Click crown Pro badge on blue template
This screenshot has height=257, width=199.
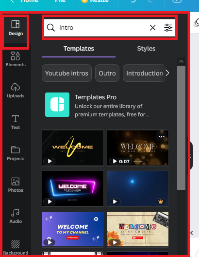tap(161, 202)
